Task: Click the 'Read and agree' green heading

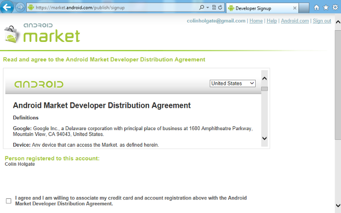Action: point(104,59)
